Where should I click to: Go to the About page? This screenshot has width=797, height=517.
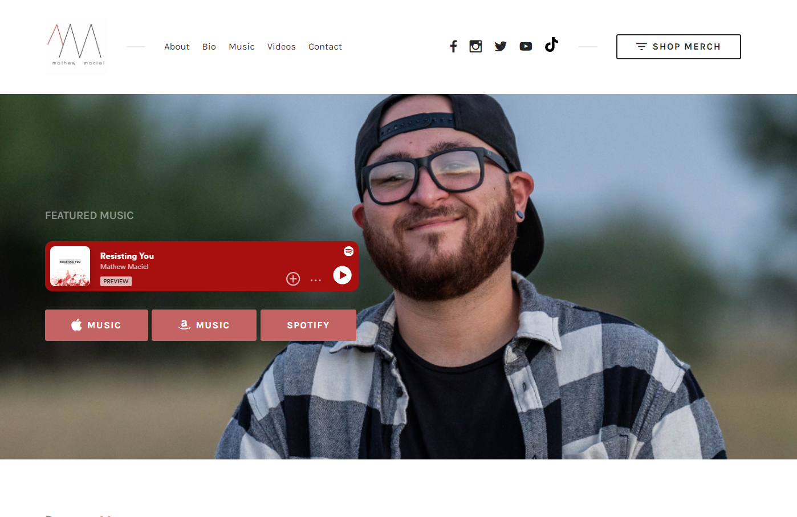point(177,47)
